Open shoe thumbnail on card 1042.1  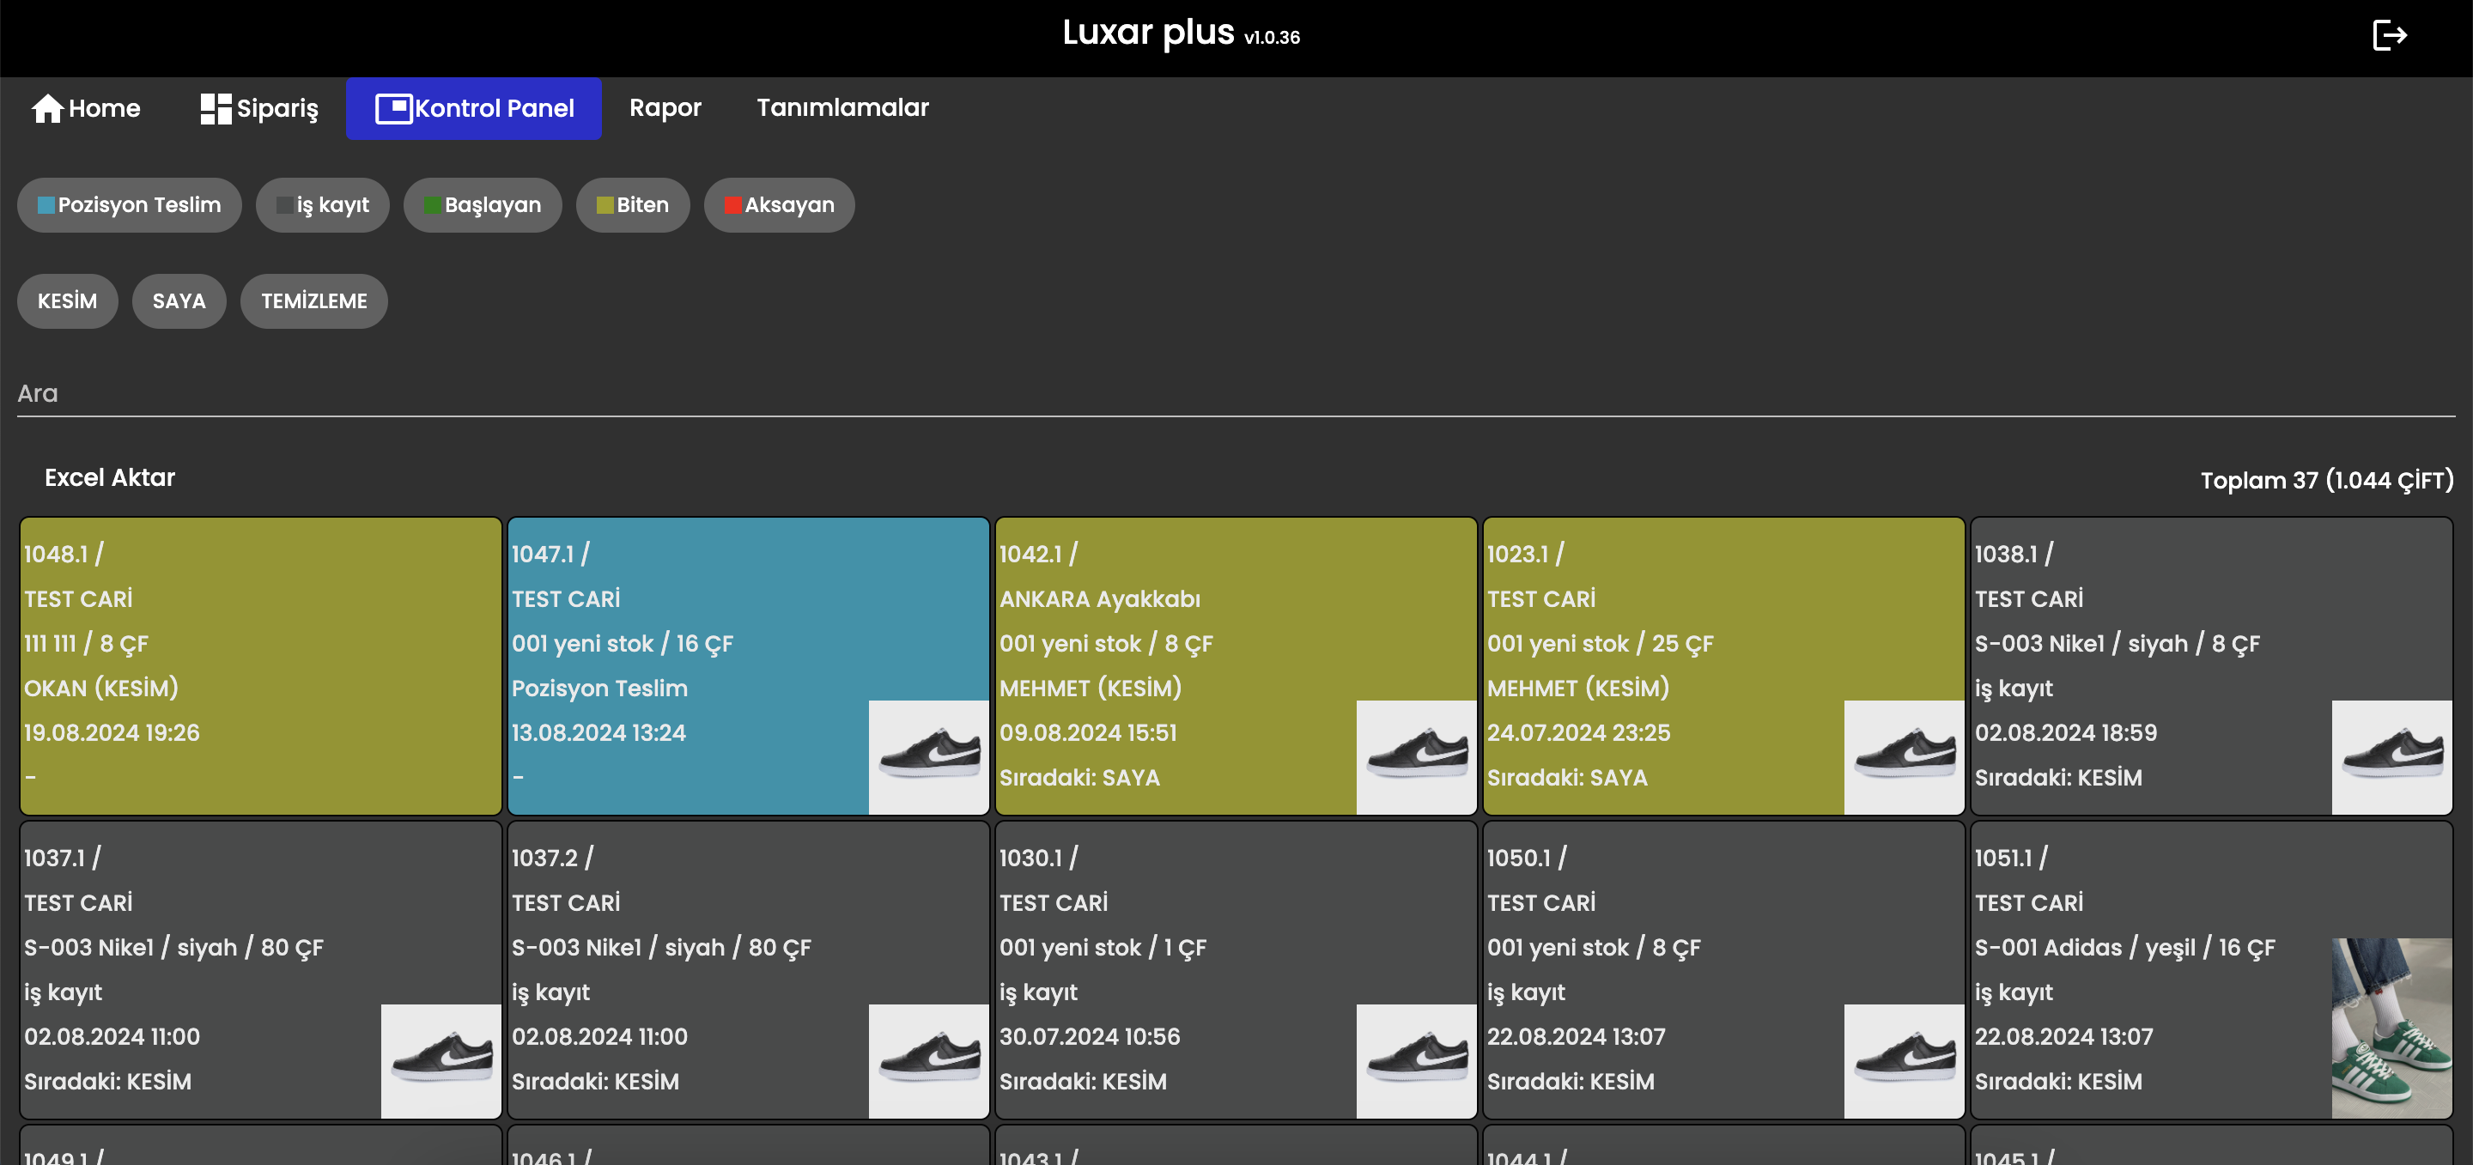1416,757
